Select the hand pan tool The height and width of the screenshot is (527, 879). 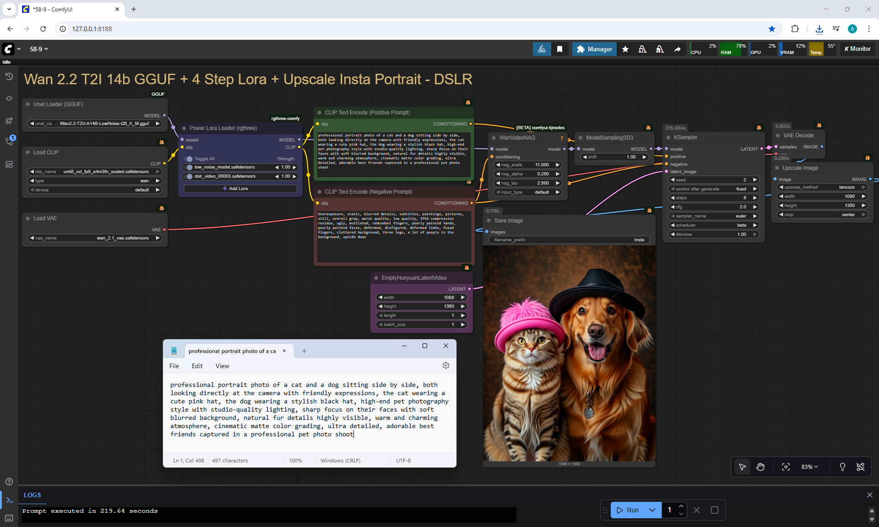760,467
